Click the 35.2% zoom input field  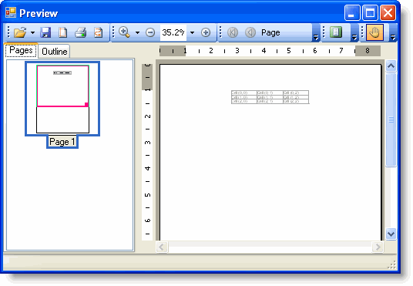[173, 32]
